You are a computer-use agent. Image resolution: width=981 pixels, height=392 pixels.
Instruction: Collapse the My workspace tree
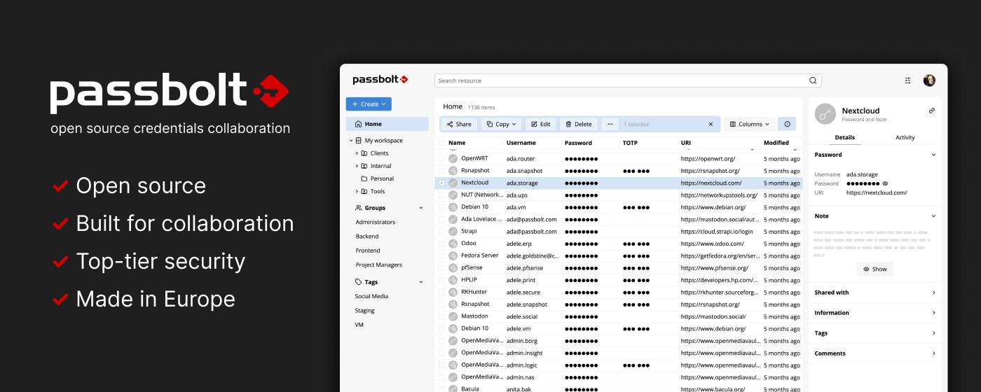coord(351,141)
